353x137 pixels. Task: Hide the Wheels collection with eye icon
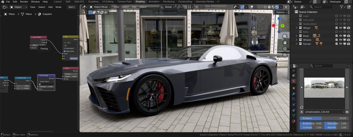pos(341,40)
